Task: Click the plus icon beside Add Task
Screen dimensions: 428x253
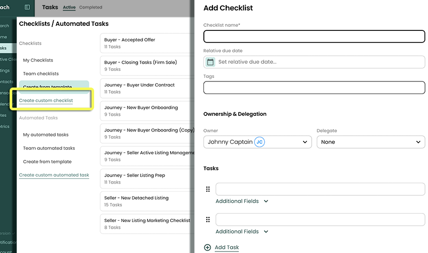Action: tap(207, 247)
